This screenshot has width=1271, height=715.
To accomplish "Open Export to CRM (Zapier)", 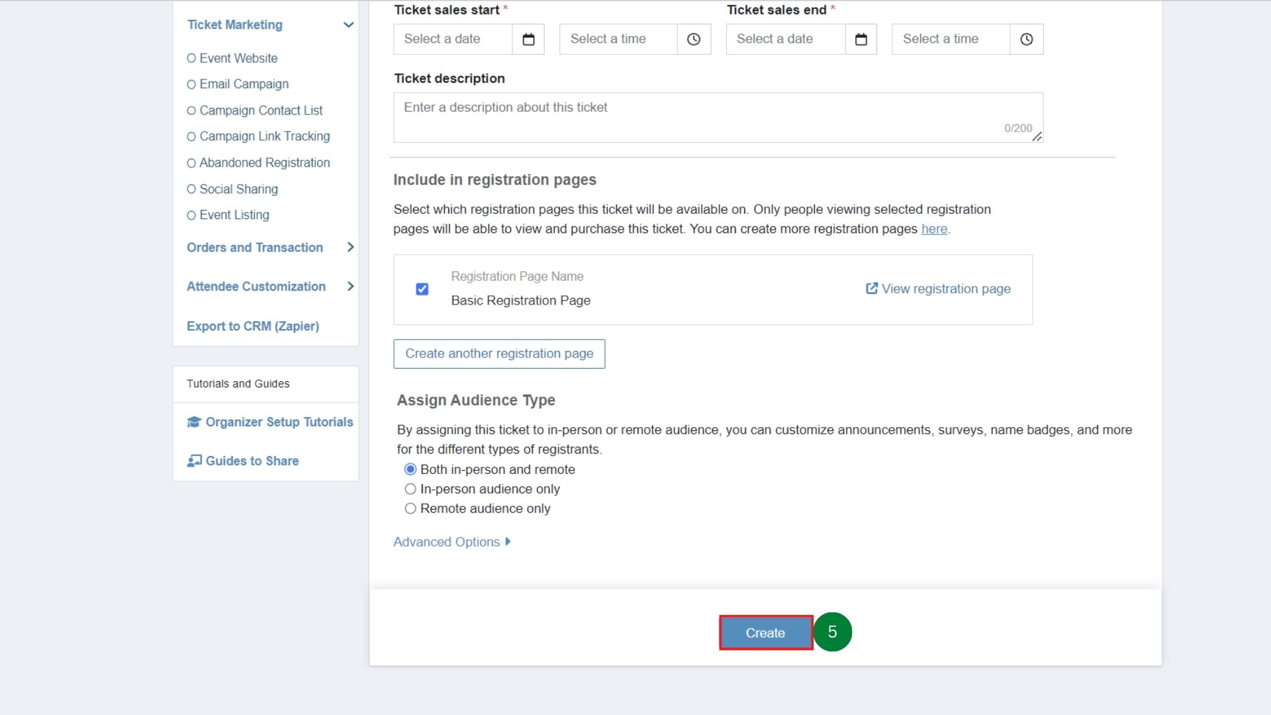I will coord(253,326).
